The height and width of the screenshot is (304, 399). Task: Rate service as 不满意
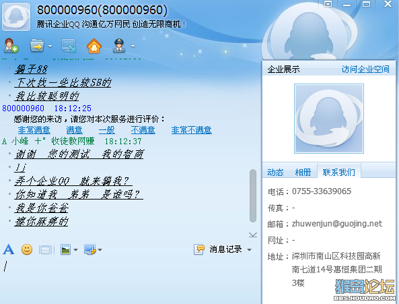[143, 130]
